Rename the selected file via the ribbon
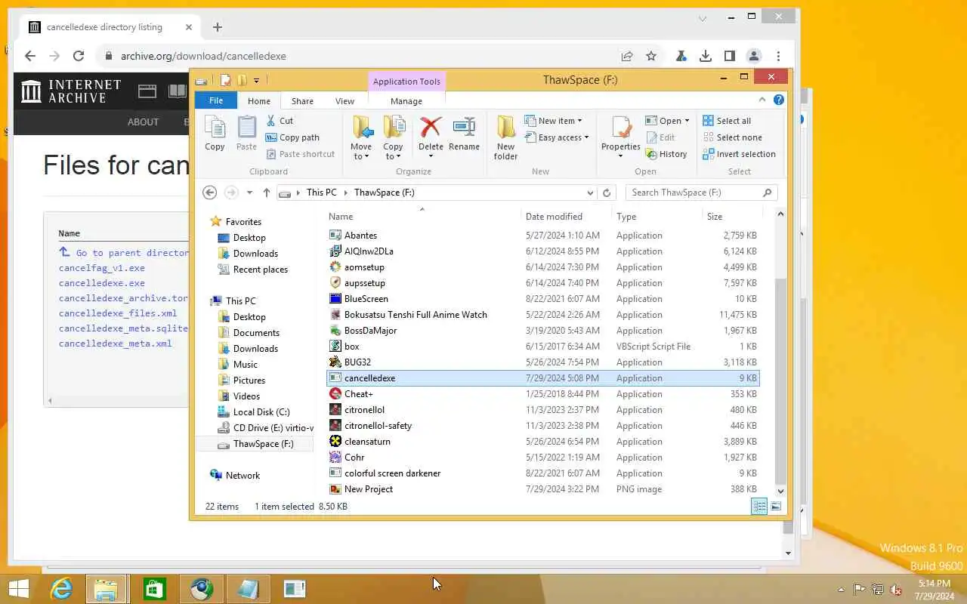This screenshot has width=967, height=604. [x=464, y=134]
